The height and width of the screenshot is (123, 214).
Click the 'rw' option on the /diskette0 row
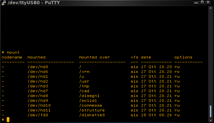[x=177, y=115]
